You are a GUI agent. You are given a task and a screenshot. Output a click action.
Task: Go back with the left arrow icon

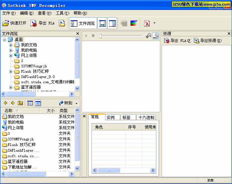coord(5,103)
